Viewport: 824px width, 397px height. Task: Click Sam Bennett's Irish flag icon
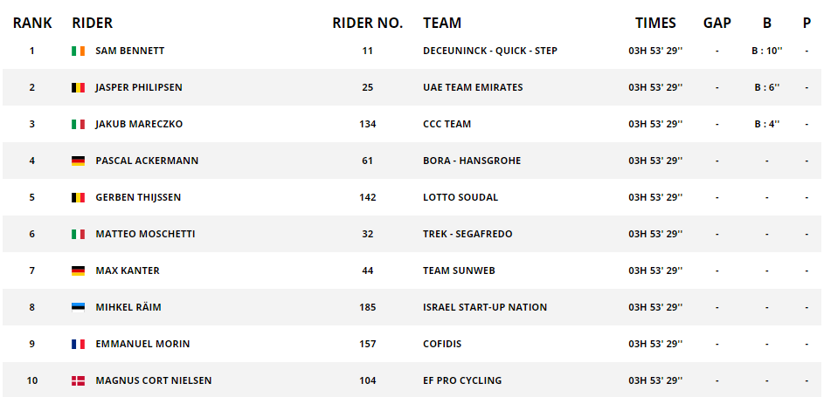click(79, 51)
